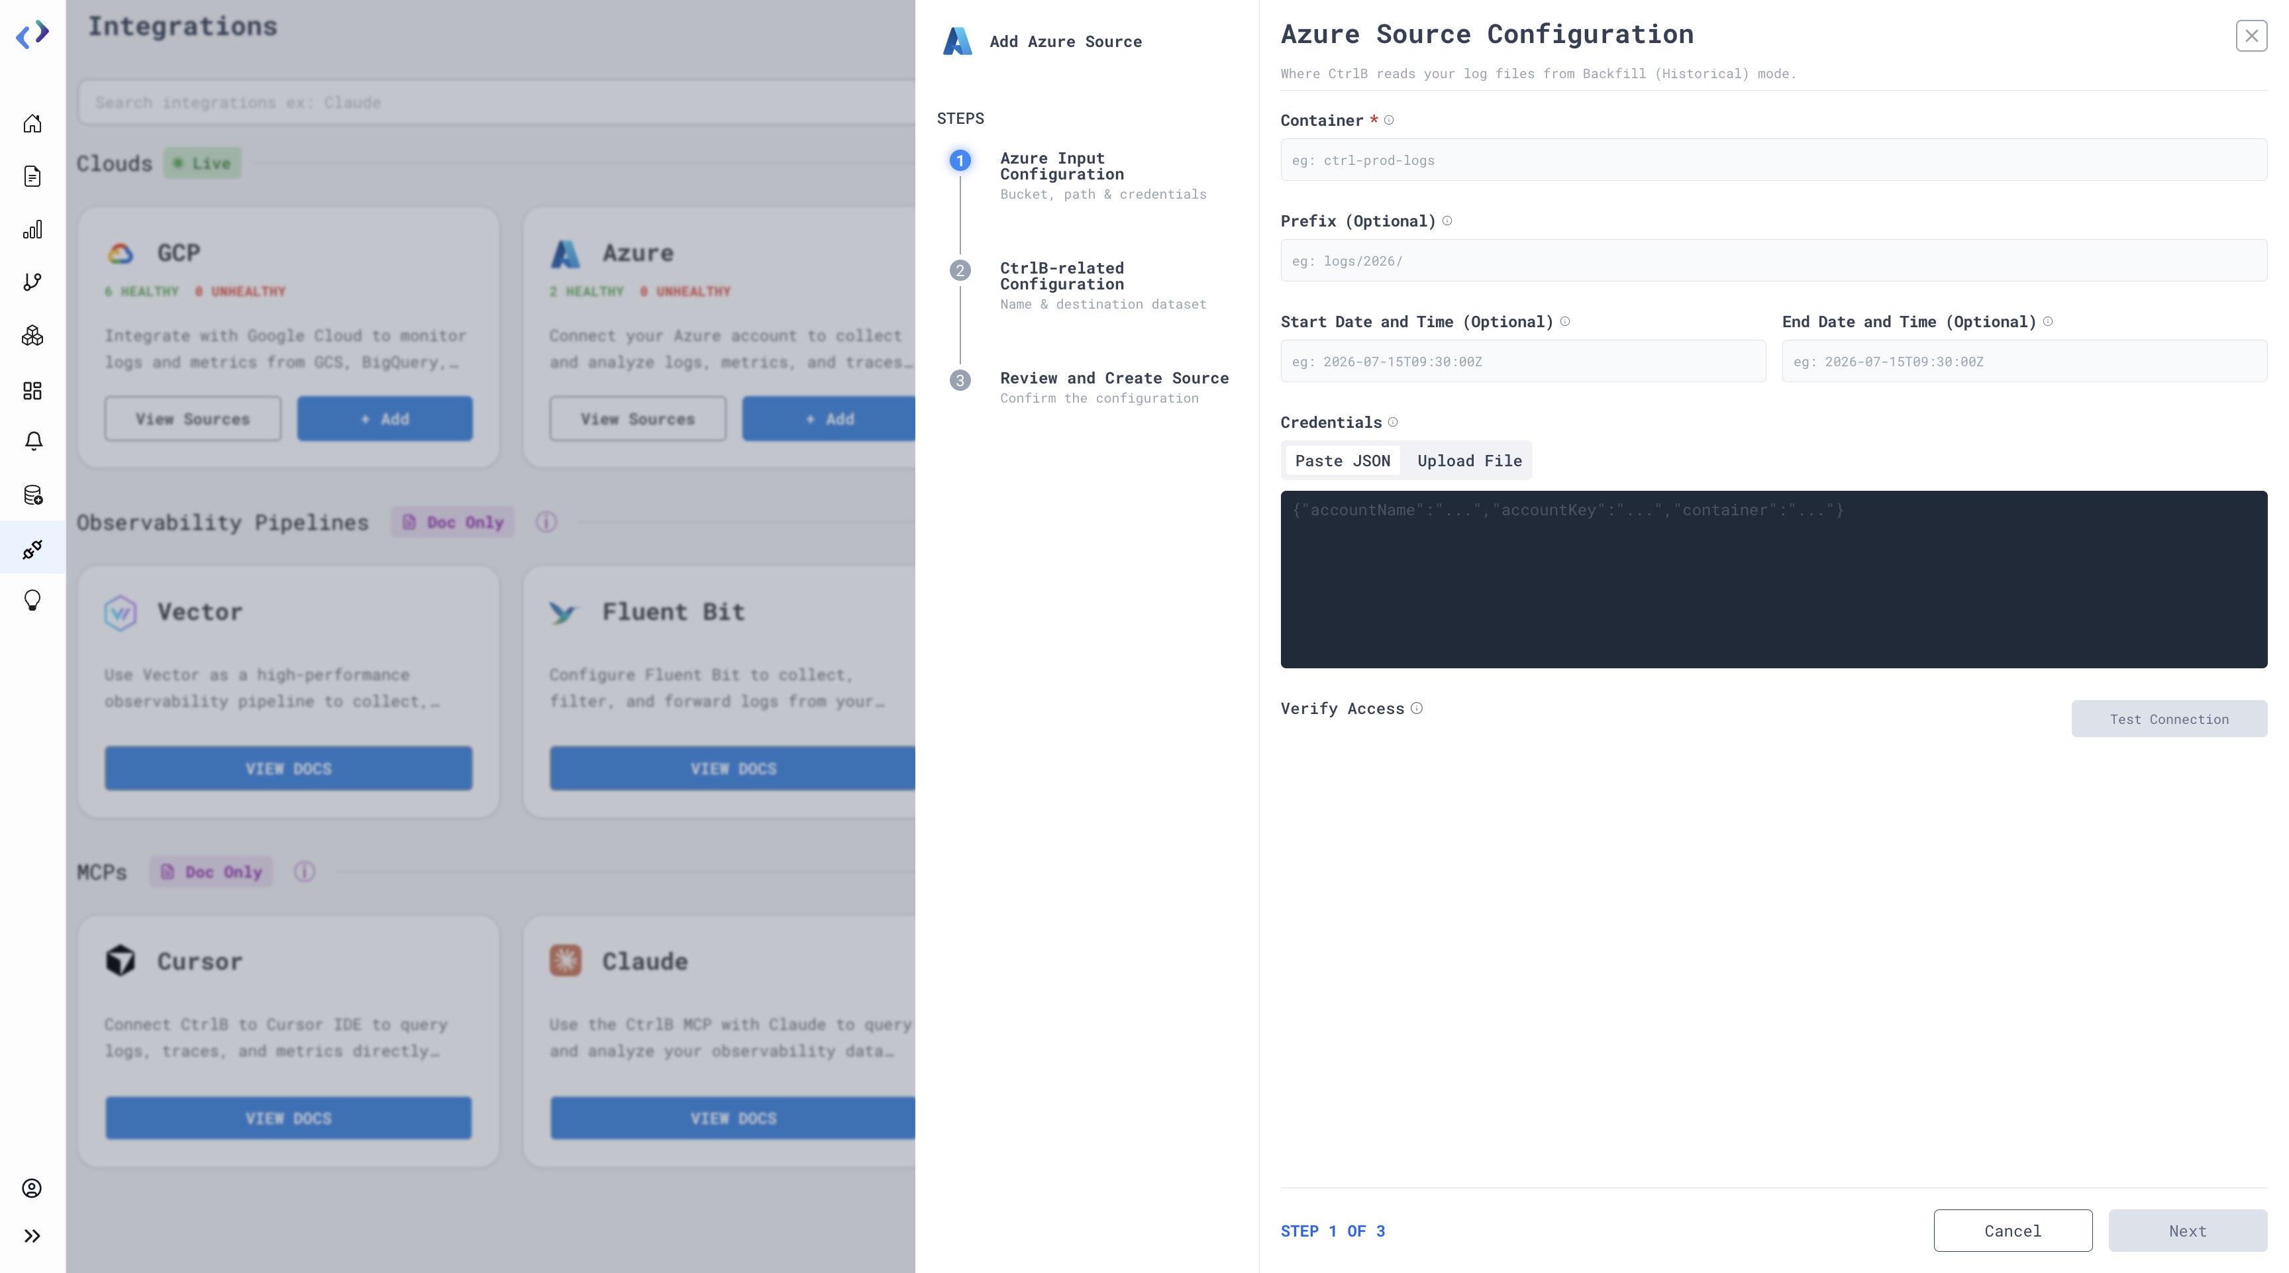The width and height of the screenshot is (2289, 1273).
Task: Open the lightbulb insights icon
Action: click(x=32, y=601)
